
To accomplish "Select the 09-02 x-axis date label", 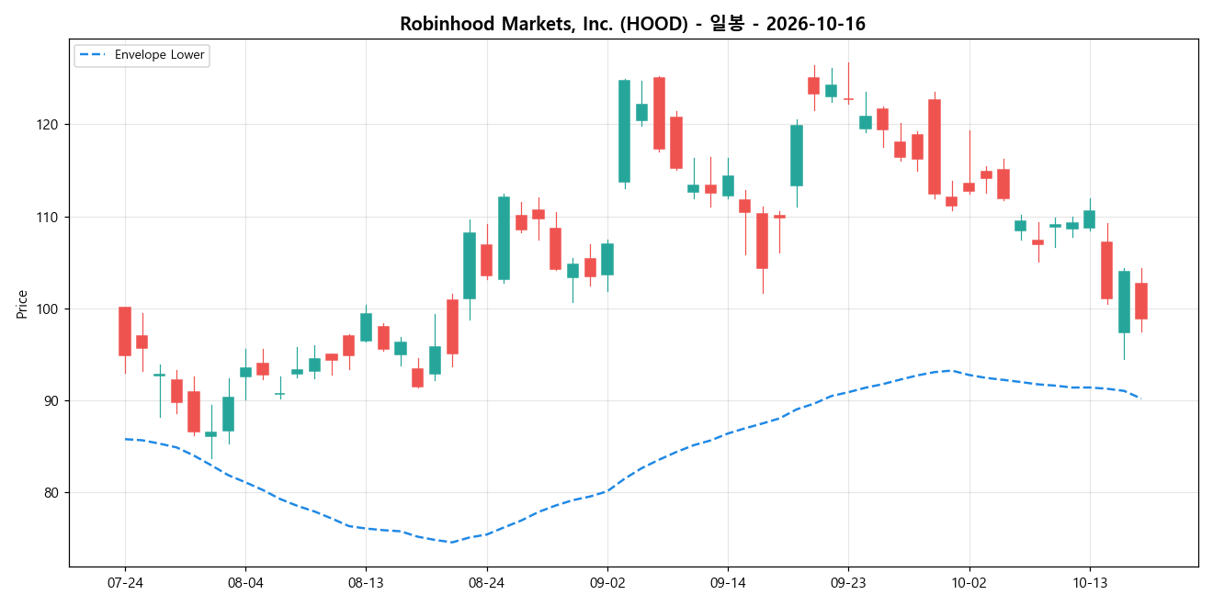I will 606,582.
